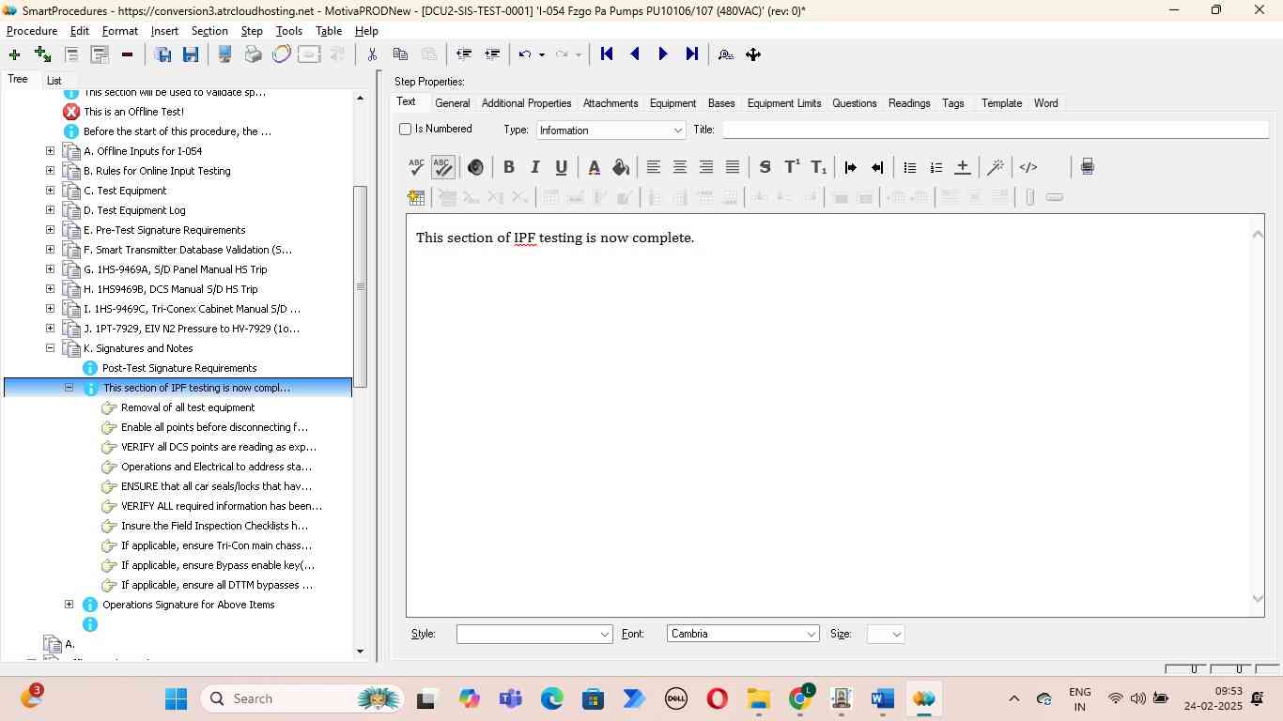
Task: Click the HTML source code icon
Action: tap(1028, 167)
